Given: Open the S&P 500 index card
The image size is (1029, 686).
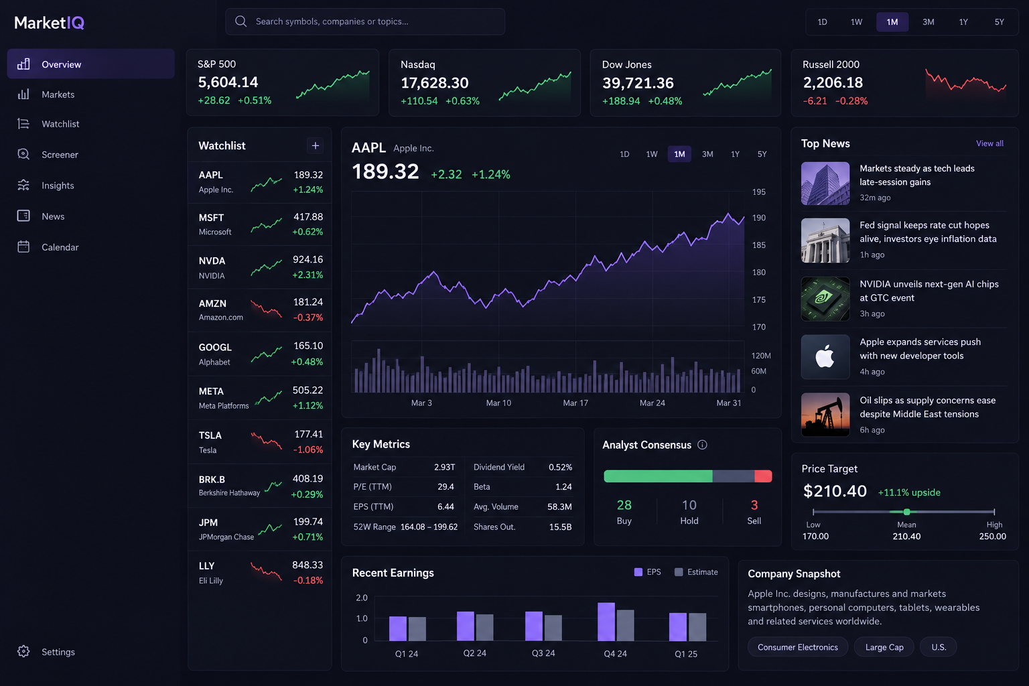Looking at the screenshot, I should [x=283, y=82].
